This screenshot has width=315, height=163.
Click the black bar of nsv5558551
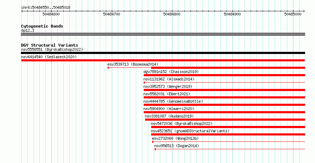[x=163, y=53]
